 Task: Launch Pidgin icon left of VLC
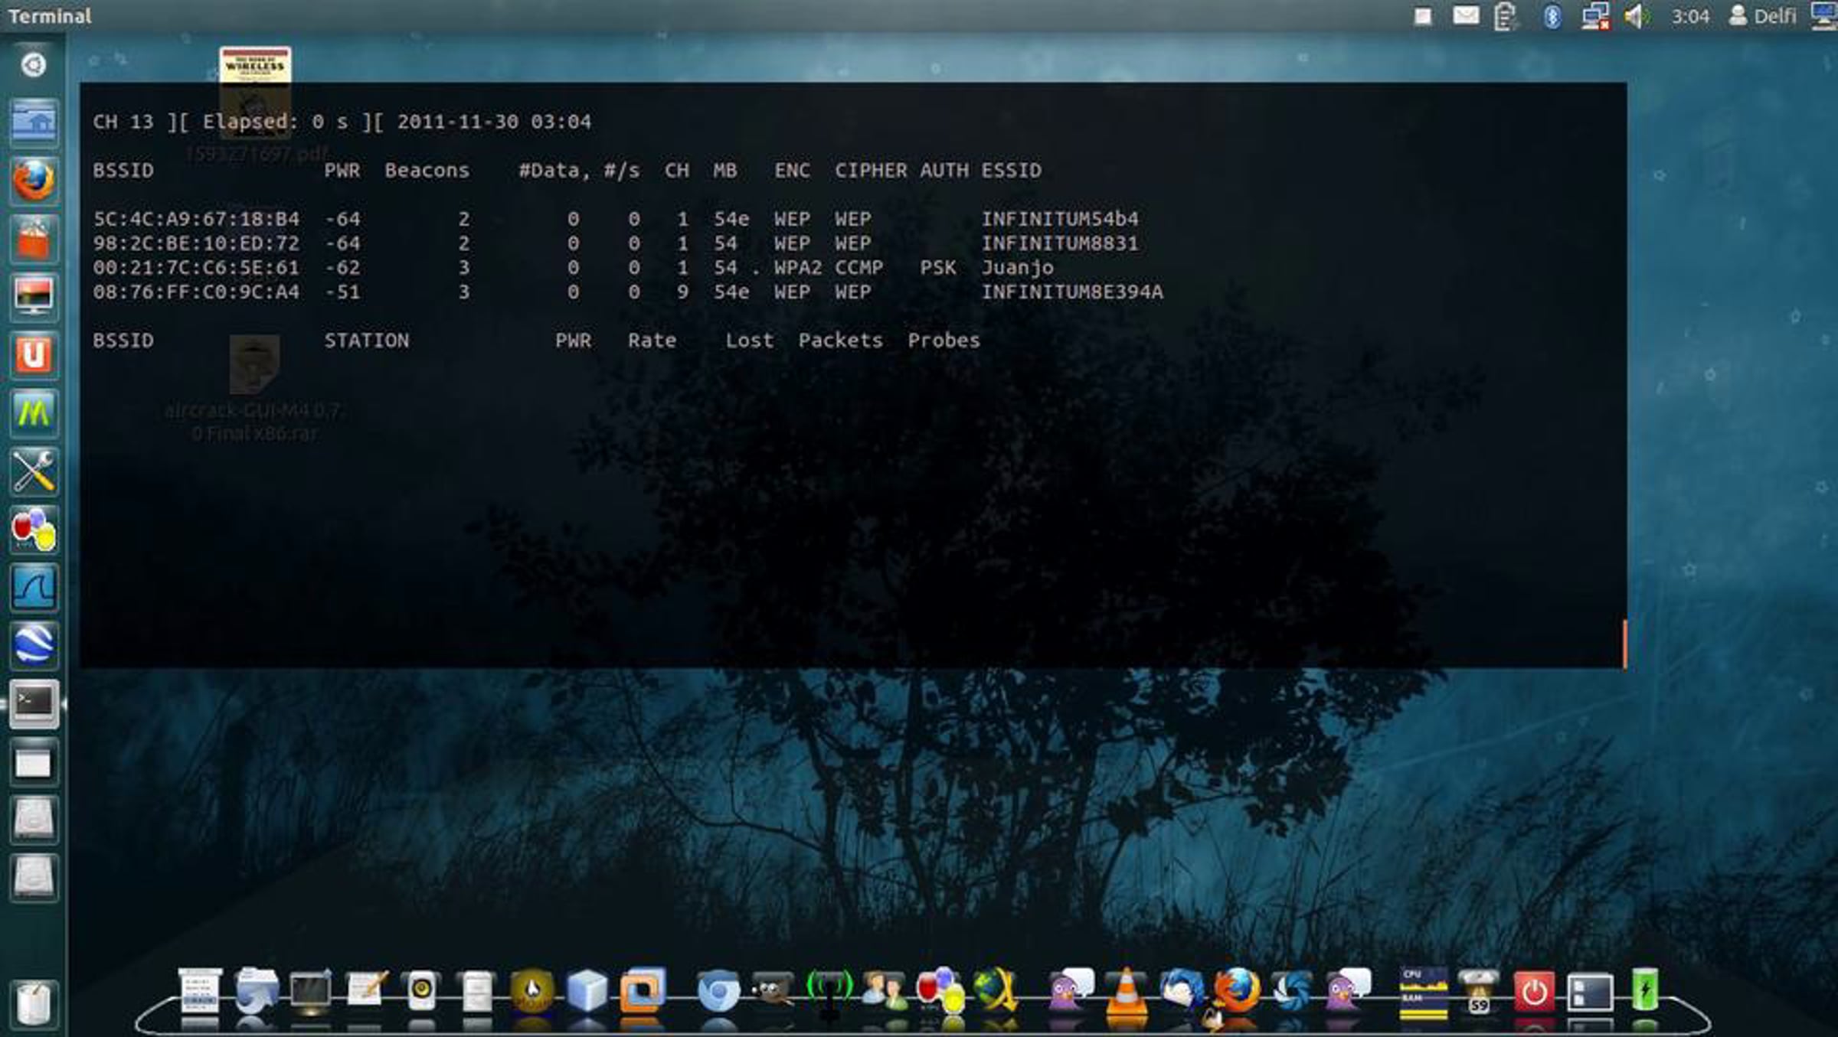click(x=1070, y=990)
